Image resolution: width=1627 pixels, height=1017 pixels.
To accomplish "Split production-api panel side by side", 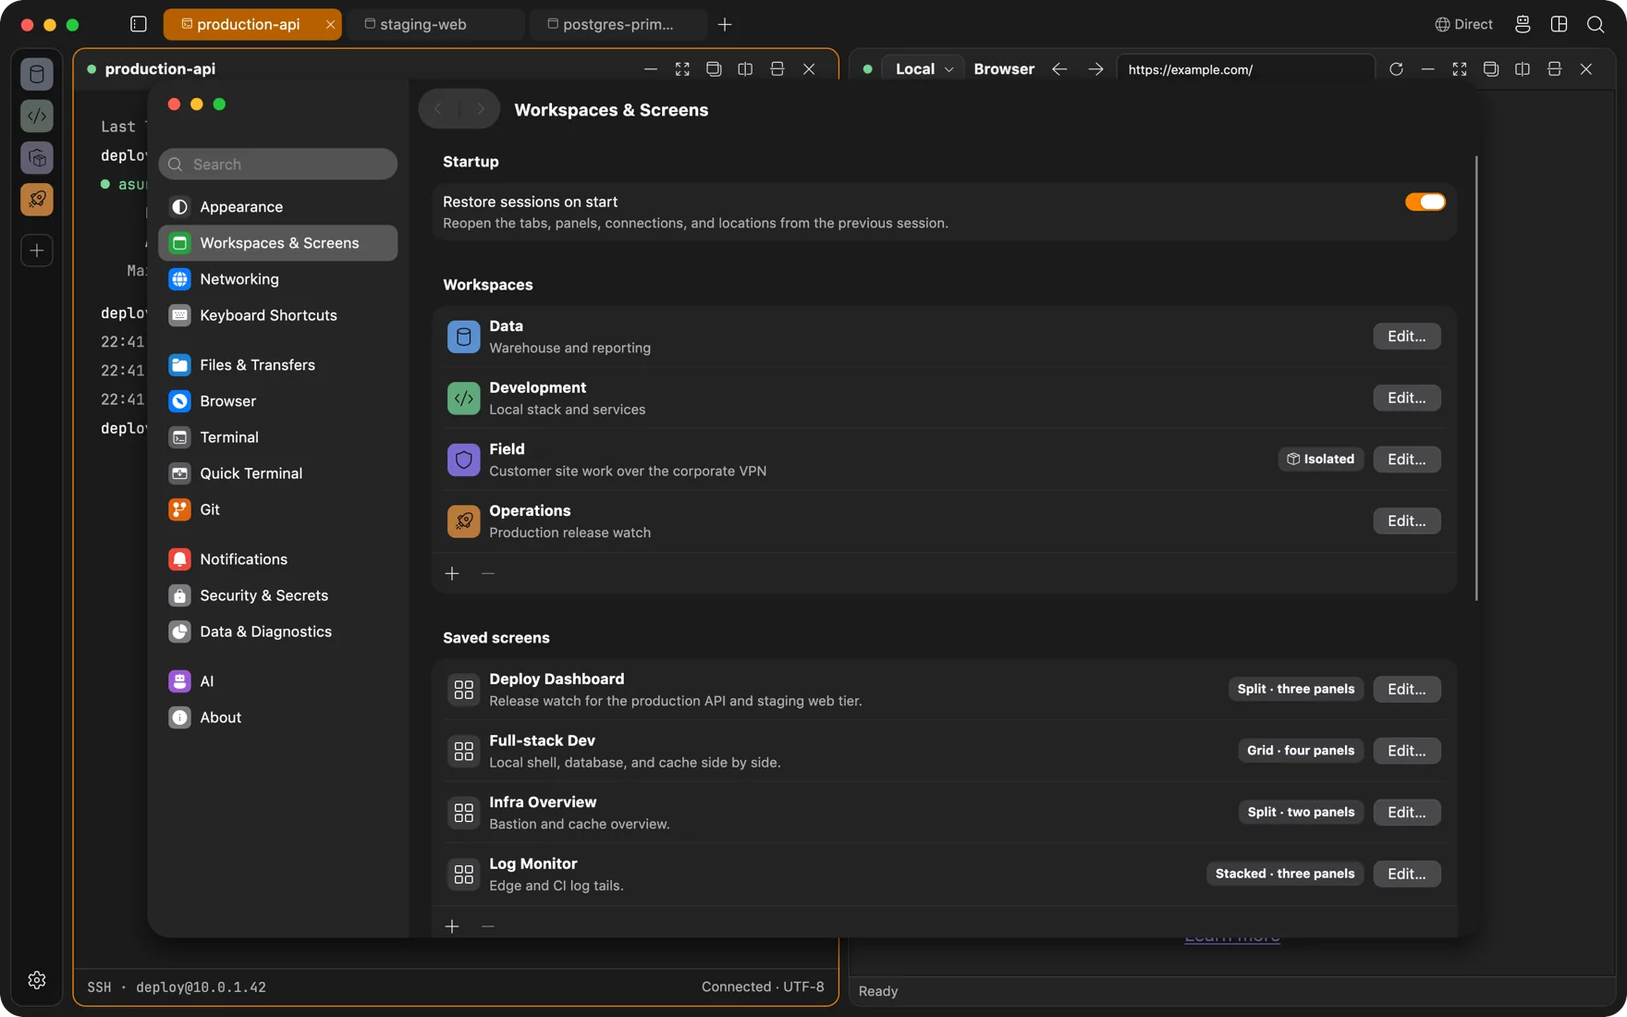I will [x=745, y=69].
